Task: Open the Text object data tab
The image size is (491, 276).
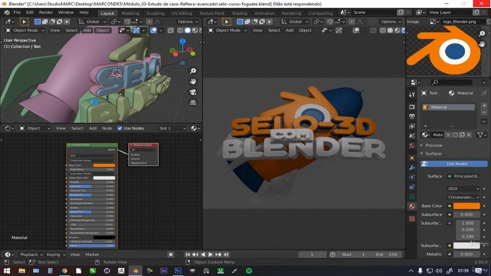Action: click(x=412, y=197)
